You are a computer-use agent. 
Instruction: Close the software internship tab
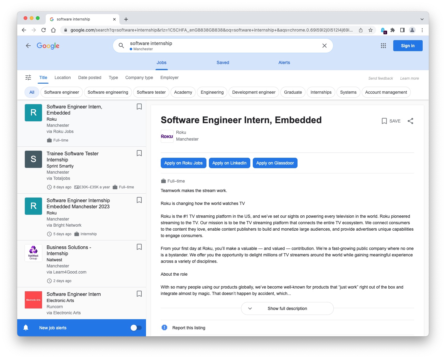pos(114,19)
